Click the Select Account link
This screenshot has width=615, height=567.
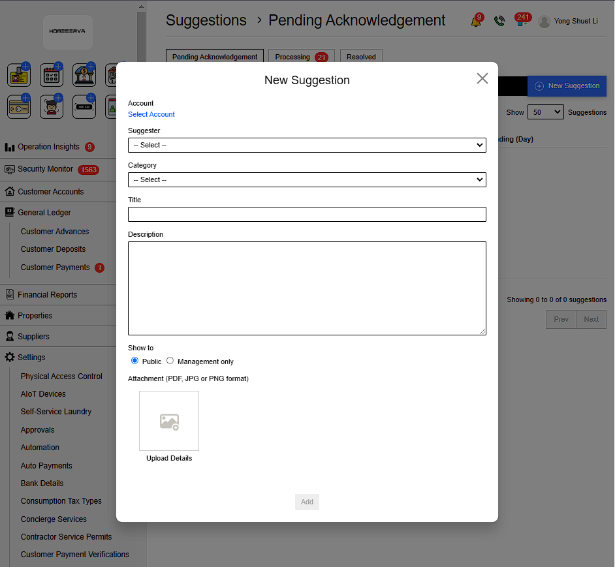tap(151, 114)
